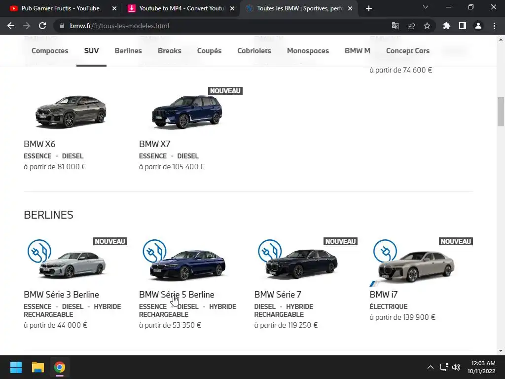Select the SUV category
Viewport: 505px width, 379px height.
pyautogui.click(x=91, y=51)
